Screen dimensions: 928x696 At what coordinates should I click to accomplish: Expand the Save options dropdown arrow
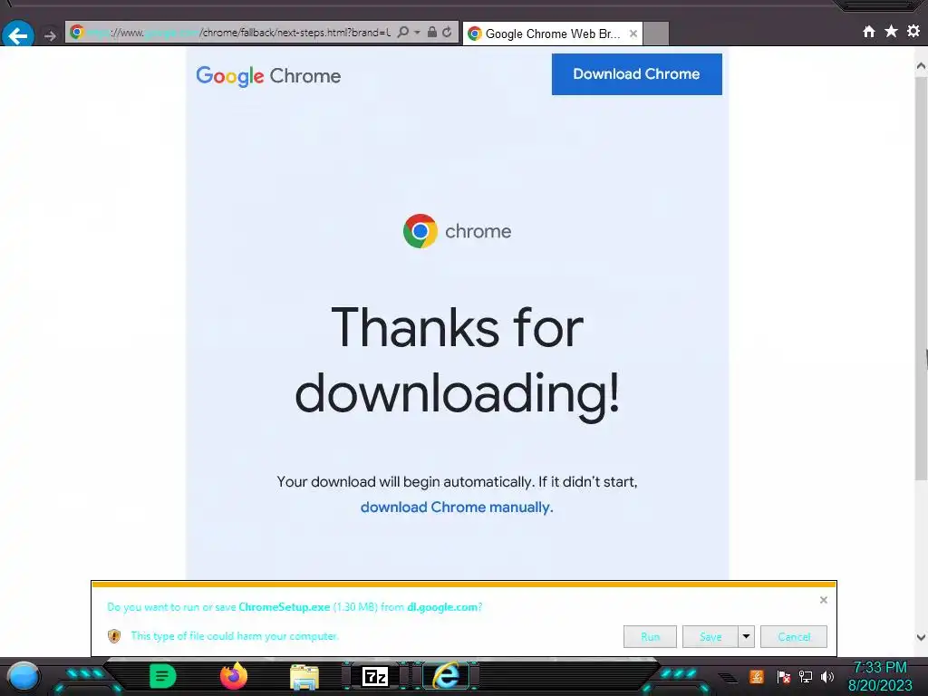(747, 637)
